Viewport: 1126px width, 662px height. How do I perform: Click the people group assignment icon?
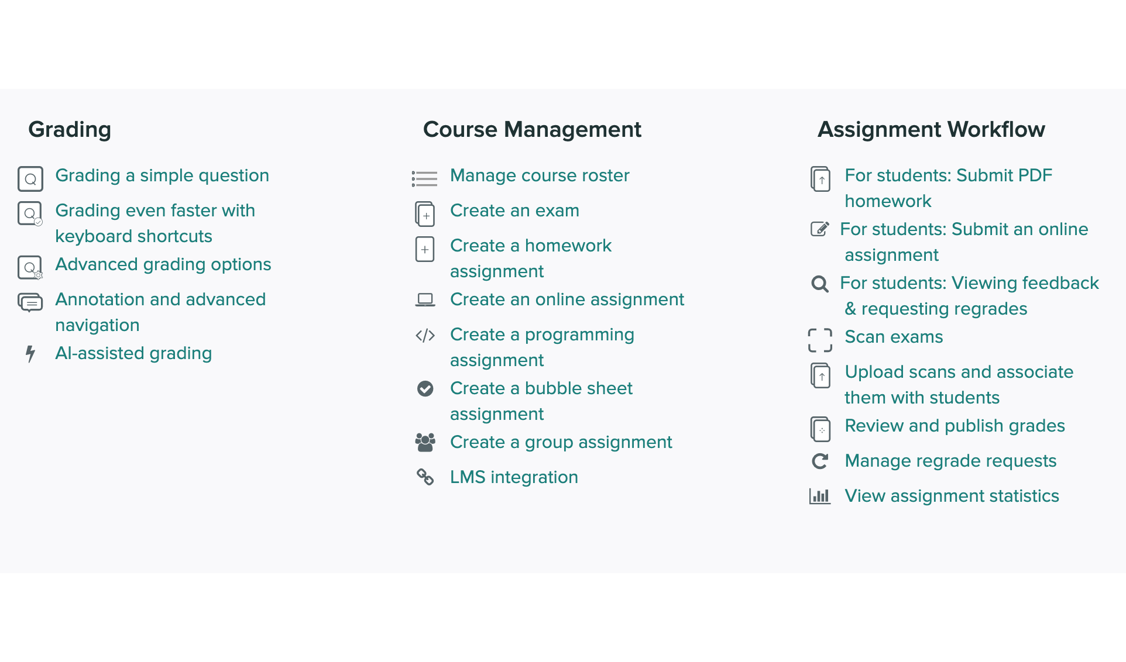pos(425,443)
